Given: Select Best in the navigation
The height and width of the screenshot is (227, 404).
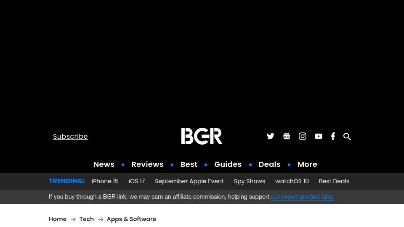Looking at the screenshot, I should [x=189, y=164].
